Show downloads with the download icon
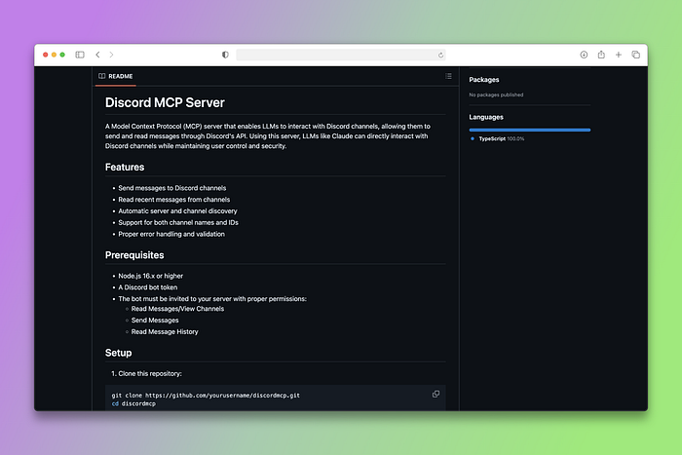The width and height of the screenshot is (682, 455). click(x=584, y=55)
